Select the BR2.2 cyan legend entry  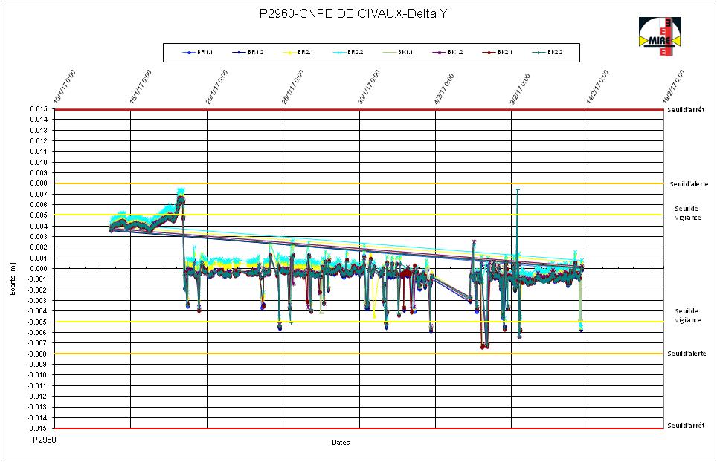pyautogui.click(x=347, y=53)
